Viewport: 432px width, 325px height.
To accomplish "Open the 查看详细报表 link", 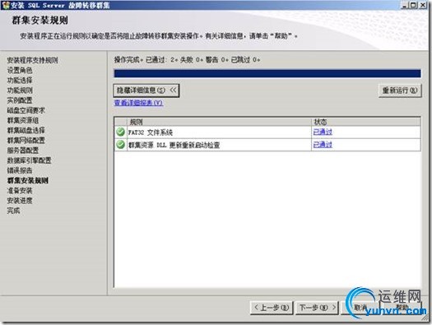I will click(138, 103).
